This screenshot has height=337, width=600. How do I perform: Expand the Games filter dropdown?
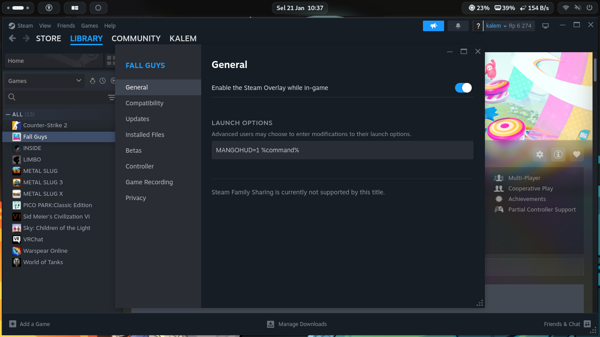pyautogui.click(x=45, y=81)
